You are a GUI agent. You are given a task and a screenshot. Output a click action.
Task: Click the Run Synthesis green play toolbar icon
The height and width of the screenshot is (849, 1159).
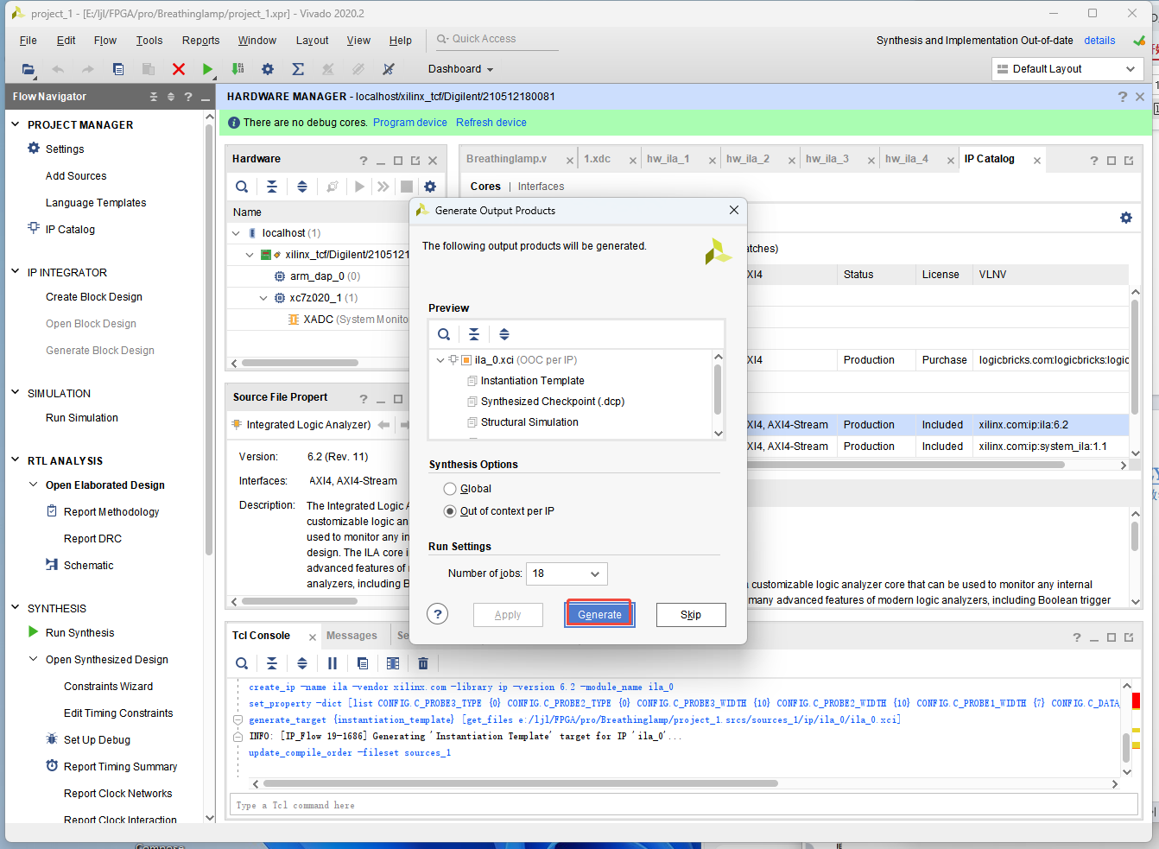click(x=207, y=69)
